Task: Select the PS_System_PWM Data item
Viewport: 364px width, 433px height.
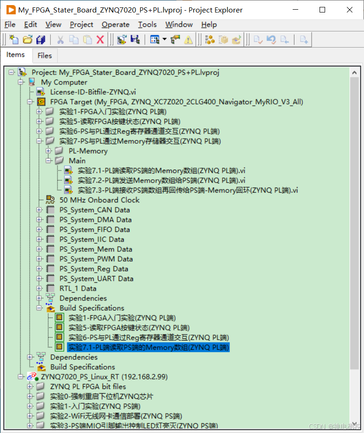Action: click(96, 259)
